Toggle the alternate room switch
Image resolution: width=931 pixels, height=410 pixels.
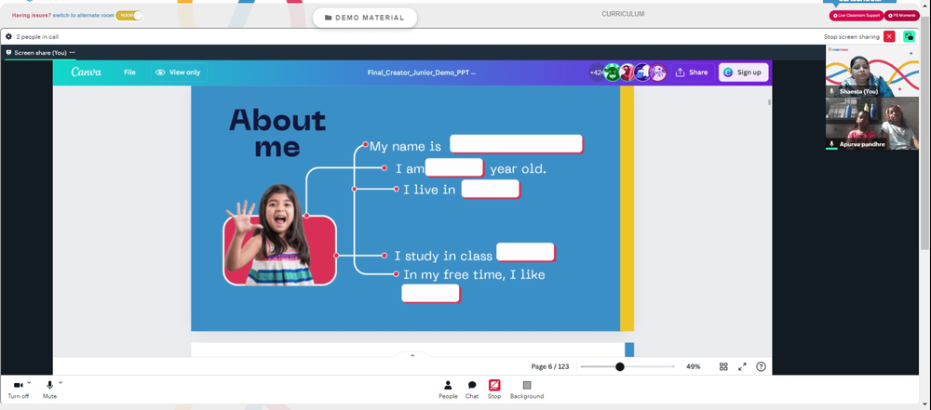[128, 16]
